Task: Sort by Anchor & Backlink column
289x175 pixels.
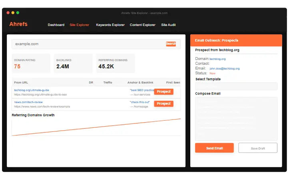Action: pos(140,83)
